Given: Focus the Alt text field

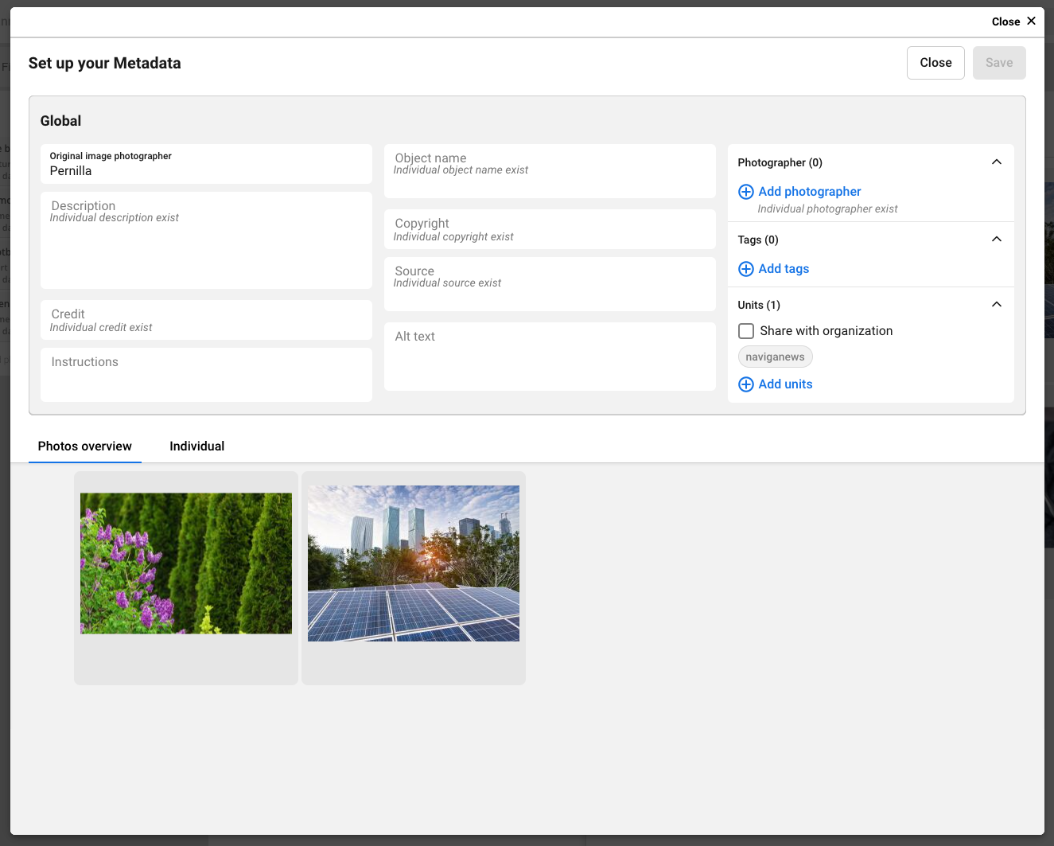Looking at the screenshot, I should pyautogui.click(x=550, y=357).
